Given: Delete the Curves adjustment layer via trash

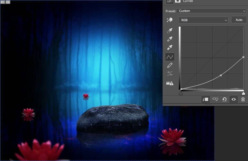Looking at the screenshot, I should click(x=243, y=99).
